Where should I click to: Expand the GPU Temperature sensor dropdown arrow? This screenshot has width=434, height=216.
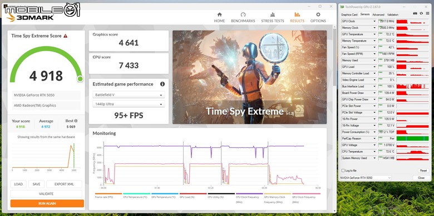[x=375, y=34]
